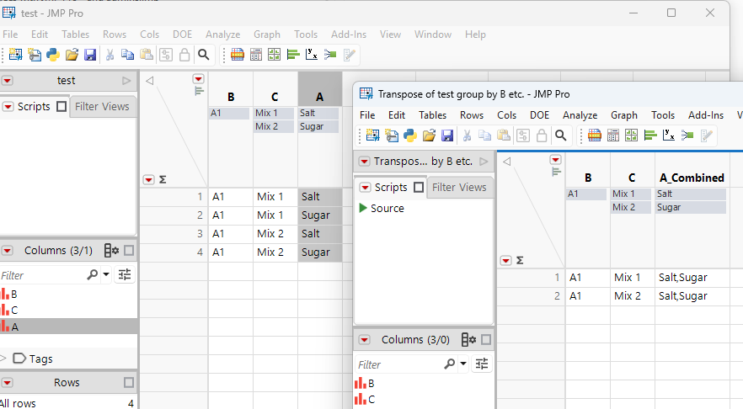
Task: Open column filter search dropdown in test window
Action: click(106, 274)
